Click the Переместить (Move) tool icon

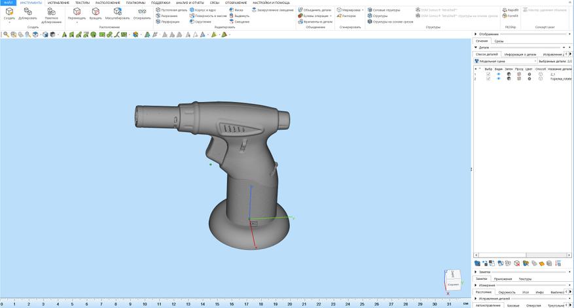click(77, 12)
